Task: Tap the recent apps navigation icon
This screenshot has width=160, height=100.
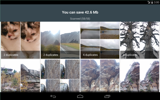Action: 107,96
